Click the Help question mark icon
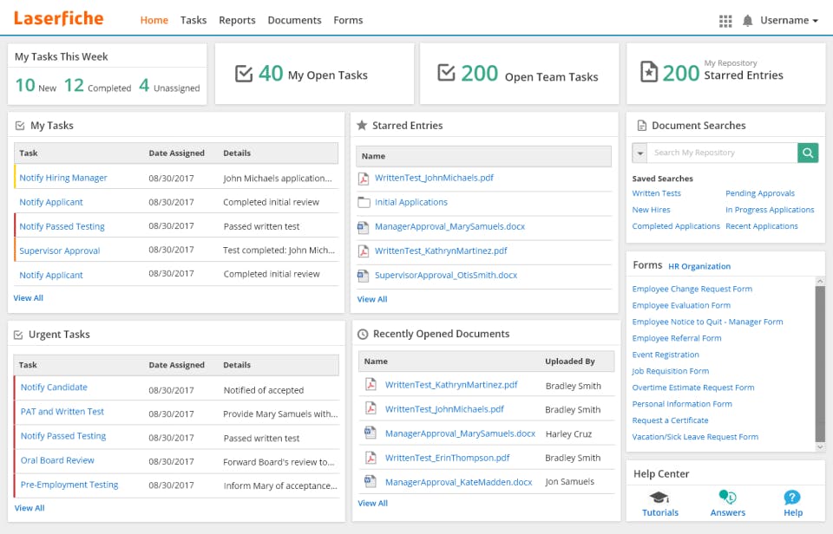 tap(792, 498)
